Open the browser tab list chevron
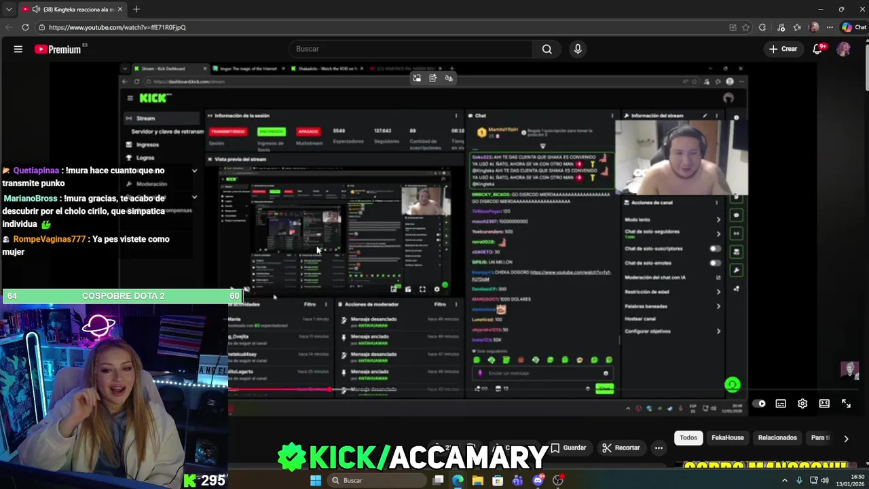Screen dimensions: 869x489 click(x=9, y=10)
